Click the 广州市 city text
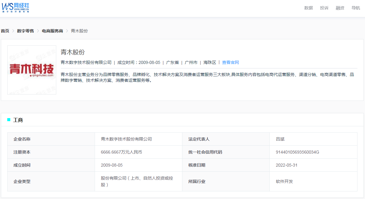The height and width of the screenshot is (199, 365). click(191, 62)
